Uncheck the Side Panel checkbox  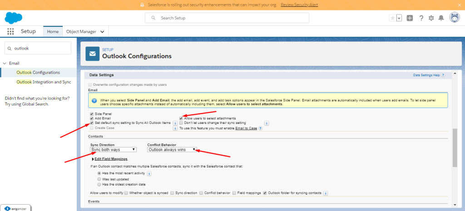point(92,113)
